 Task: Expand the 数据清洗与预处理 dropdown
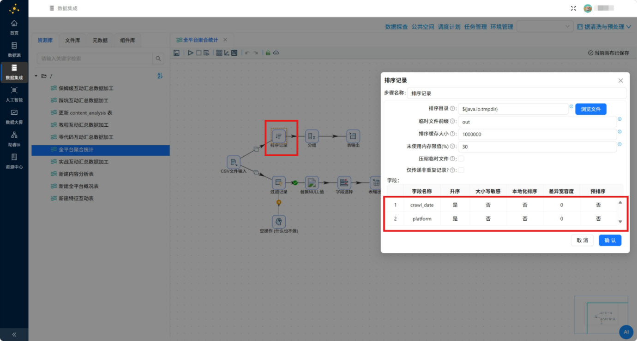tap(604, 27)
